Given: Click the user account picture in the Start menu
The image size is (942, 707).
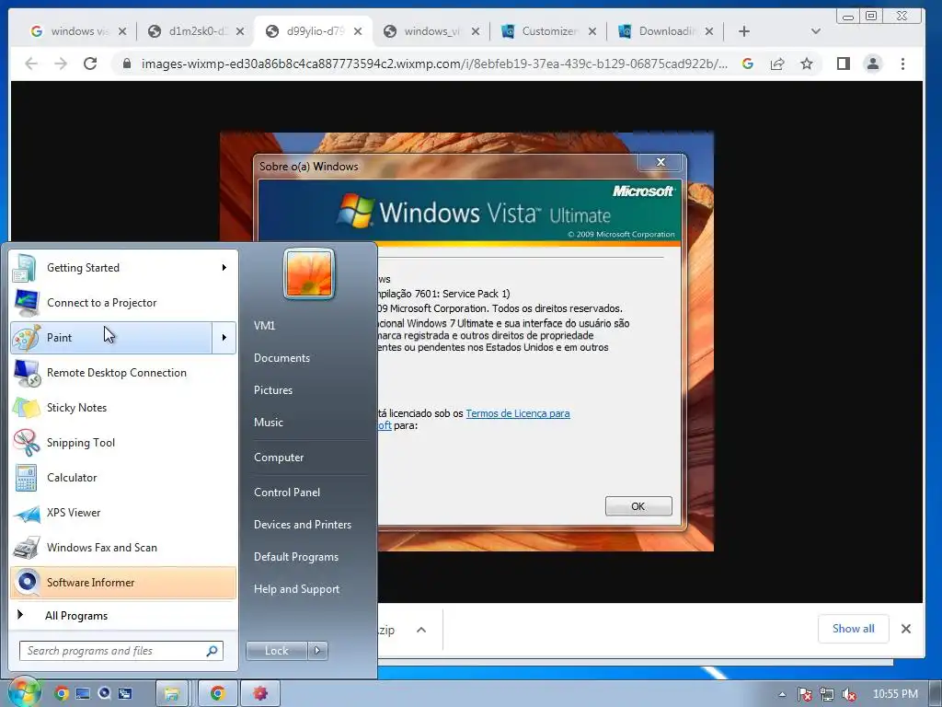Looking at the screenshot, I should (x=309, y=273).
